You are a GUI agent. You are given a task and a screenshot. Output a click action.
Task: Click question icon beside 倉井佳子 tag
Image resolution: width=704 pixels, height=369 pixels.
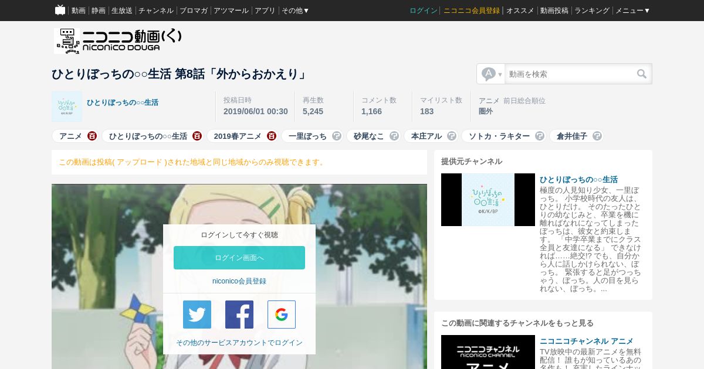tap(597, 136)
